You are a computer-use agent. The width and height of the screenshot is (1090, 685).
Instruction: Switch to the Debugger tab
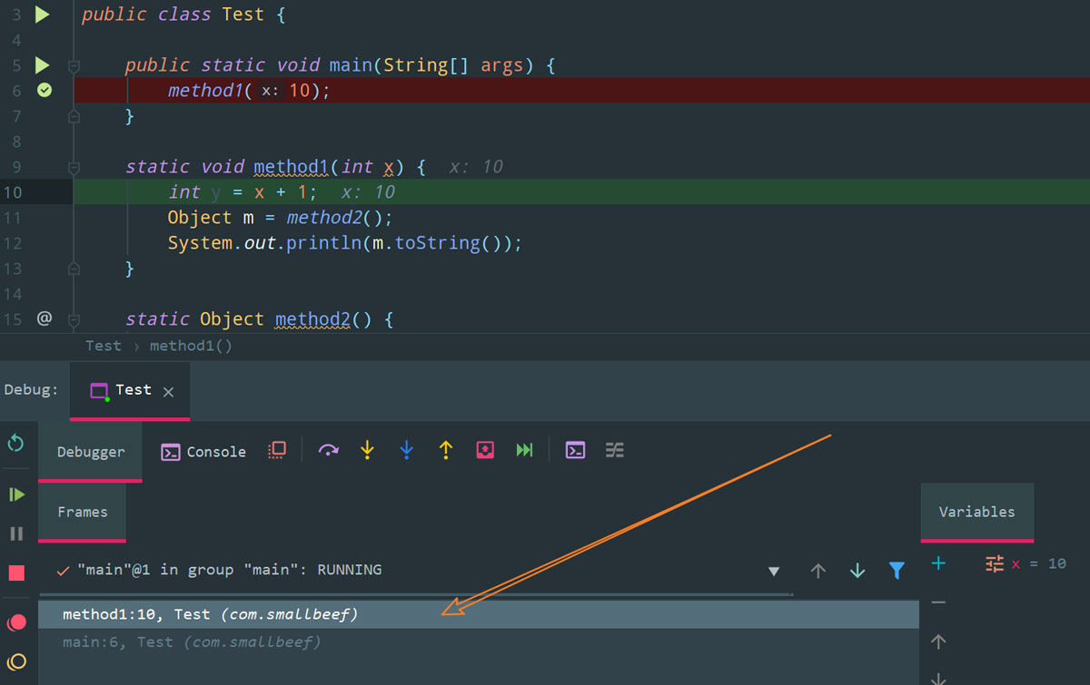coord(91,452)
